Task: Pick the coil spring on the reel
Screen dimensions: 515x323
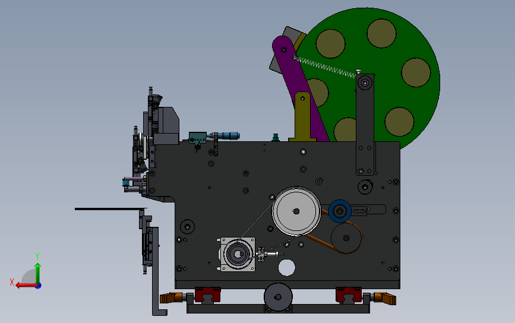Action: coord(327,67)
